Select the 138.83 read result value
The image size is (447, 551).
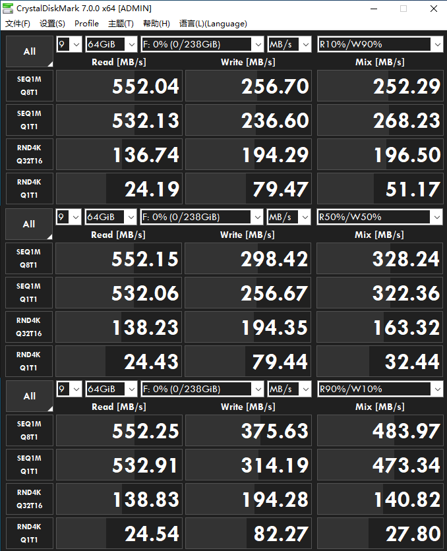[119, 499]
